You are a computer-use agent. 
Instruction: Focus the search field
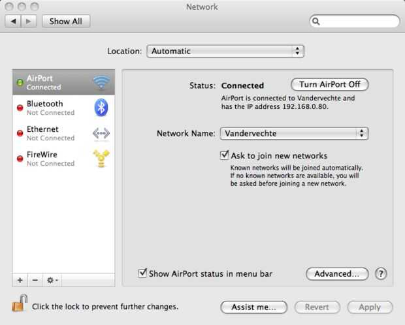coord(355,21)
